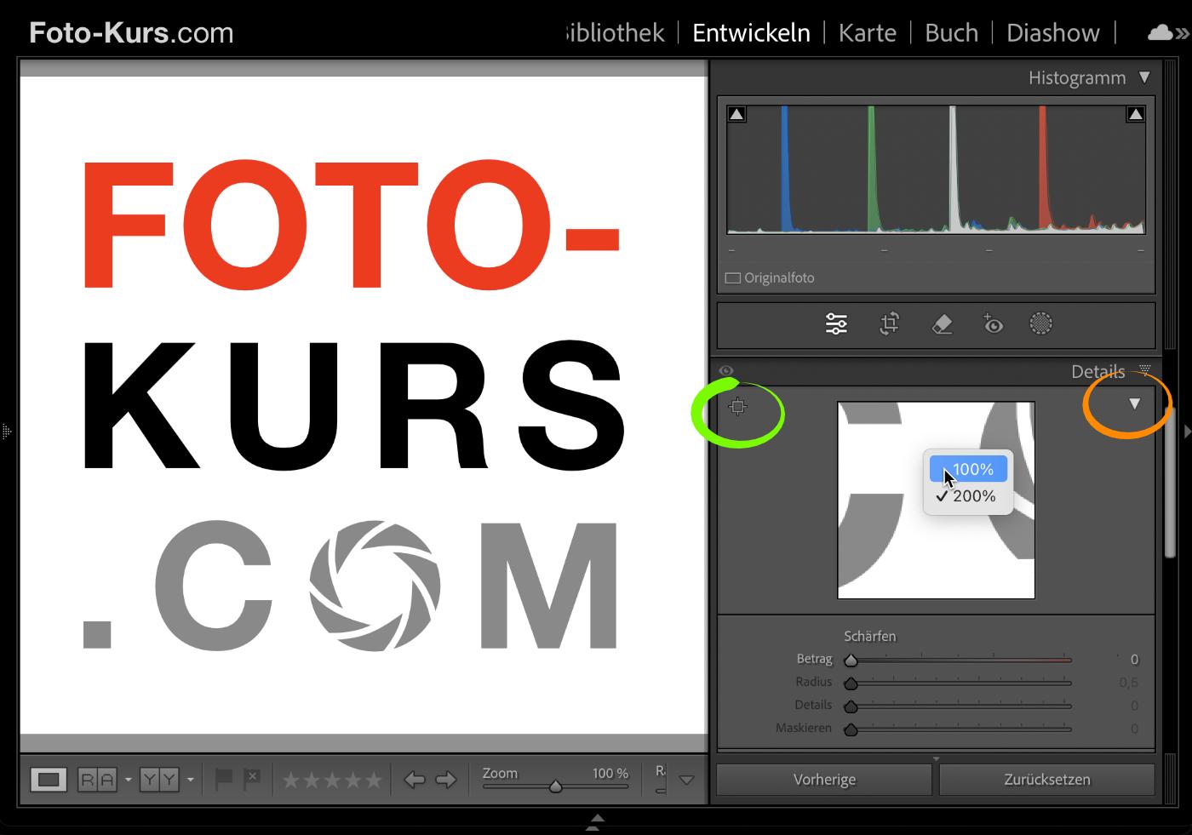Go to the previous photo arrow
Image resolution: width=1192 pixels, height=835 pixels.
click(x=414, y=780)
